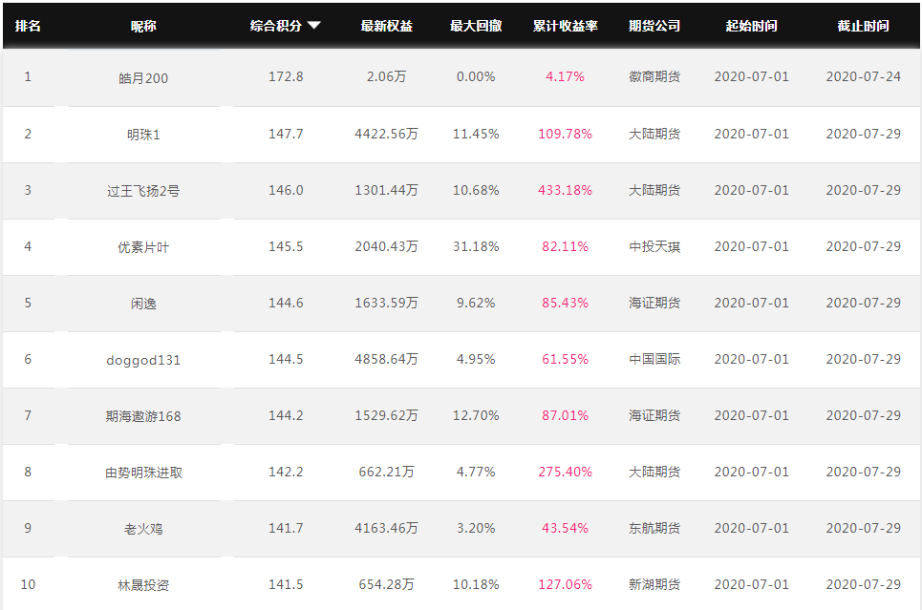Open the 期海遨游168 nickname link
The height and width of the screenshot is (610, 922).
(143, 416)
